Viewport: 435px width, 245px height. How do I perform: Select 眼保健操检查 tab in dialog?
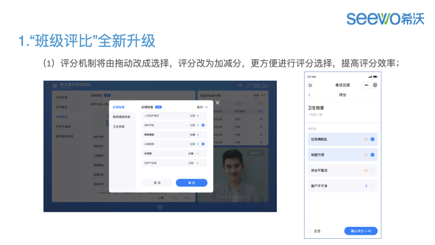tap(121, 117)
